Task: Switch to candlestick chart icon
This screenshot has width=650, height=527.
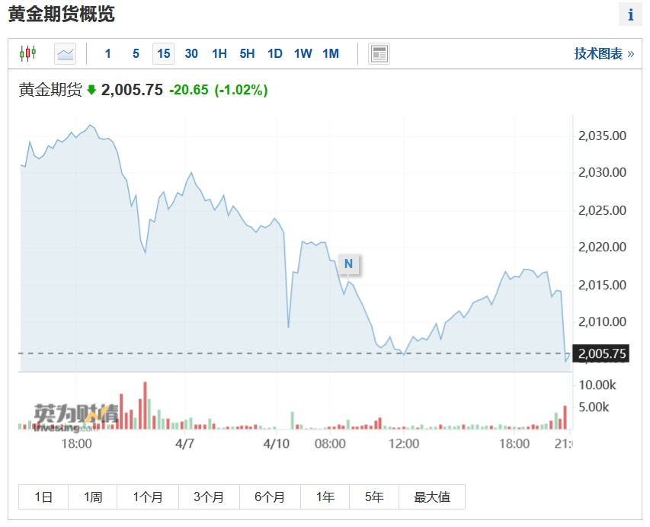Action: 27,53
